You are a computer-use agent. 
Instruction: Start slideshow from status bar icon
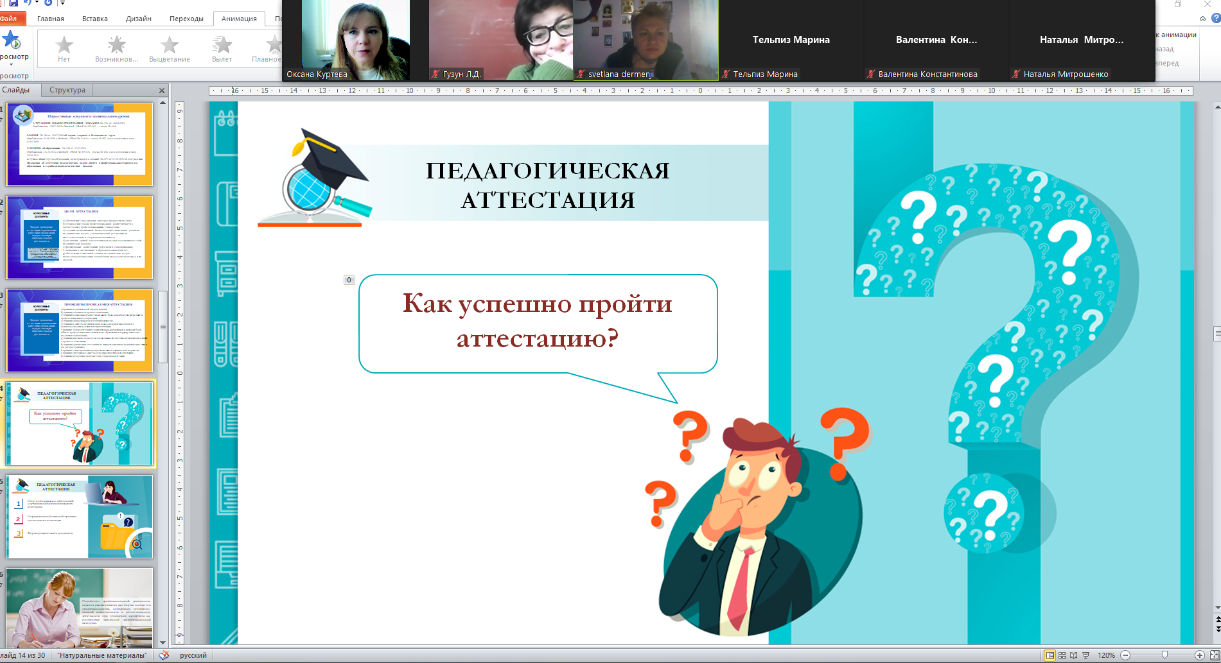tap(1085, 655)
